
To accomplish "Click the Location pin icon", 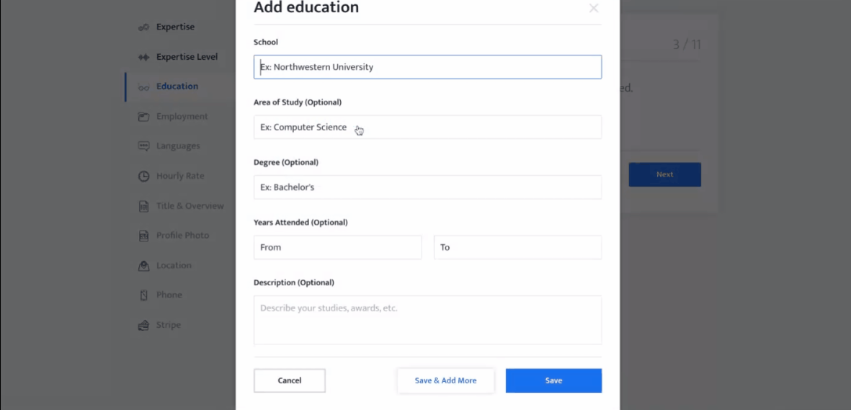I will coord(143,266).
